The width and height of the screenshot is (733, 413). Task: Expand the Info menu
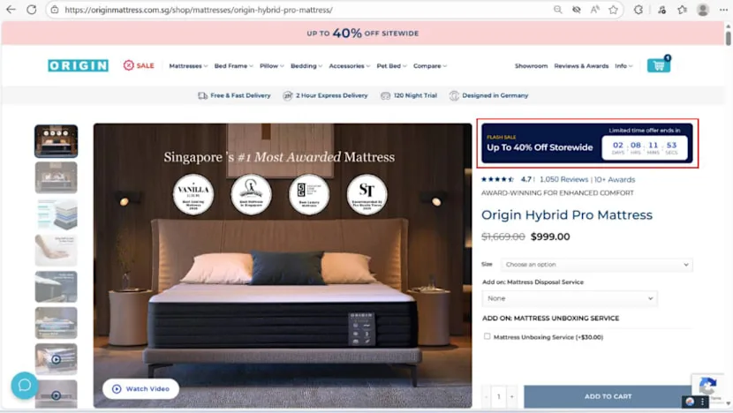tap(623, 66)
